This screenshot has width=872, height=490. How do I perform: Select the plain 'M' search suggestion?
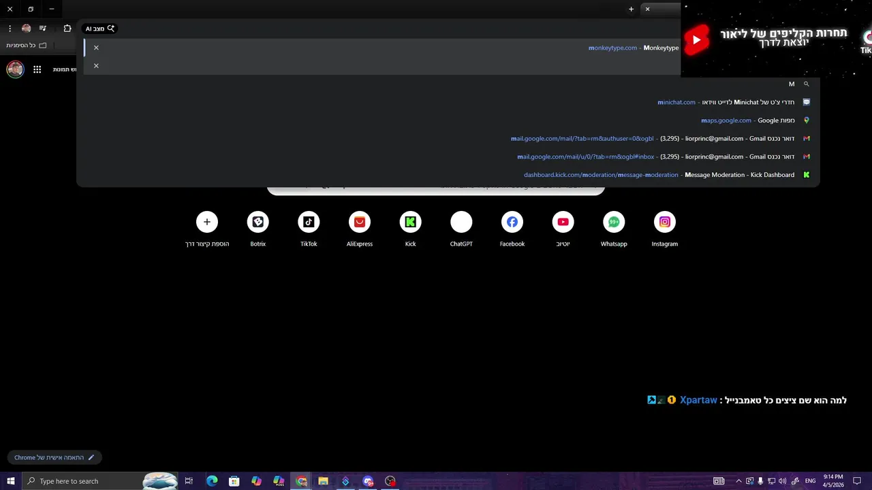pos(448,84)
